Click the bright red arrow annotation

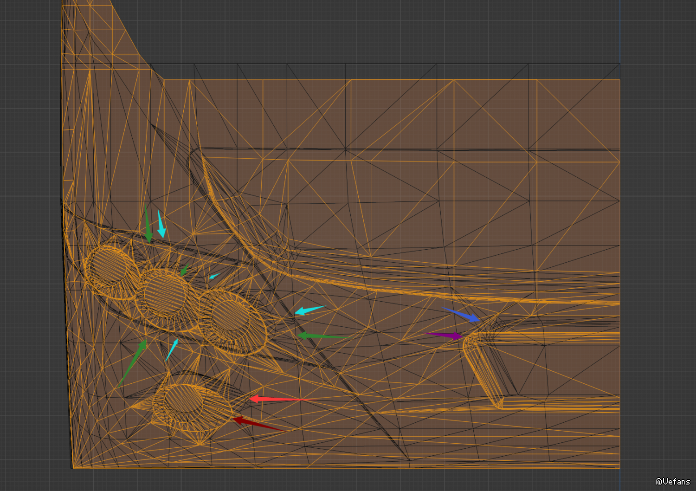coord(274,399)
